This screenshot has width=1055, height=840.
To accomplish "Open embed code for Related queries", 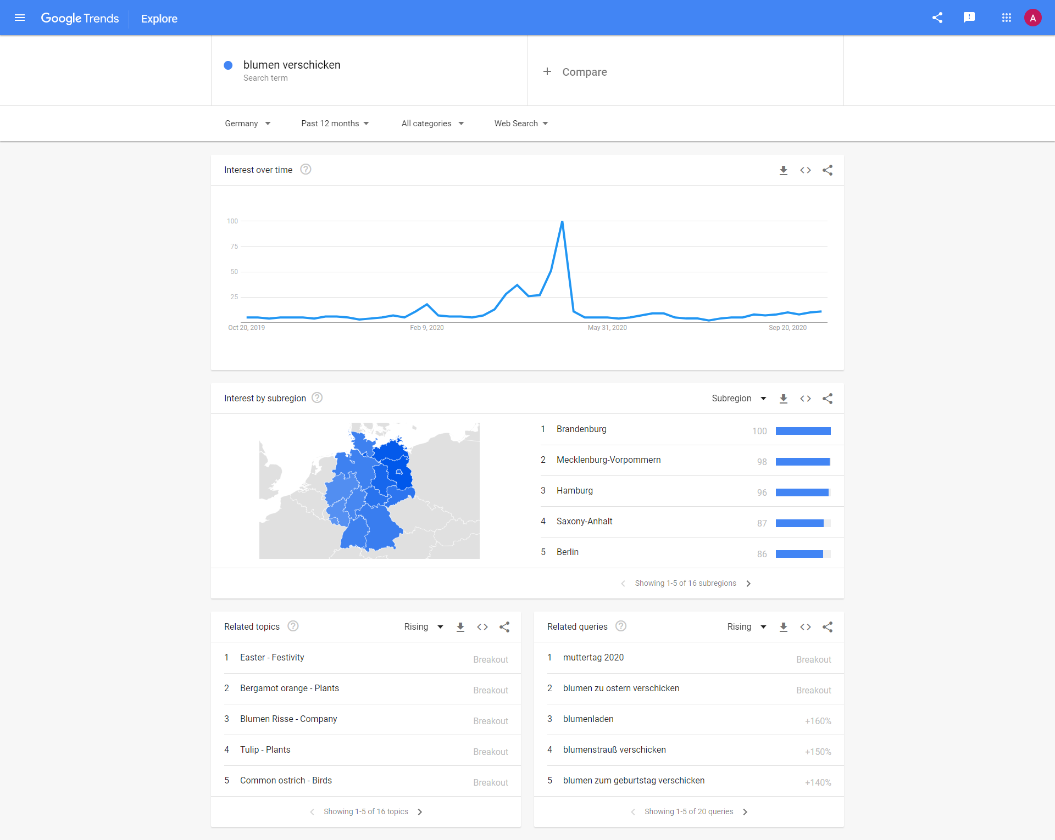I will click(806, 627).
